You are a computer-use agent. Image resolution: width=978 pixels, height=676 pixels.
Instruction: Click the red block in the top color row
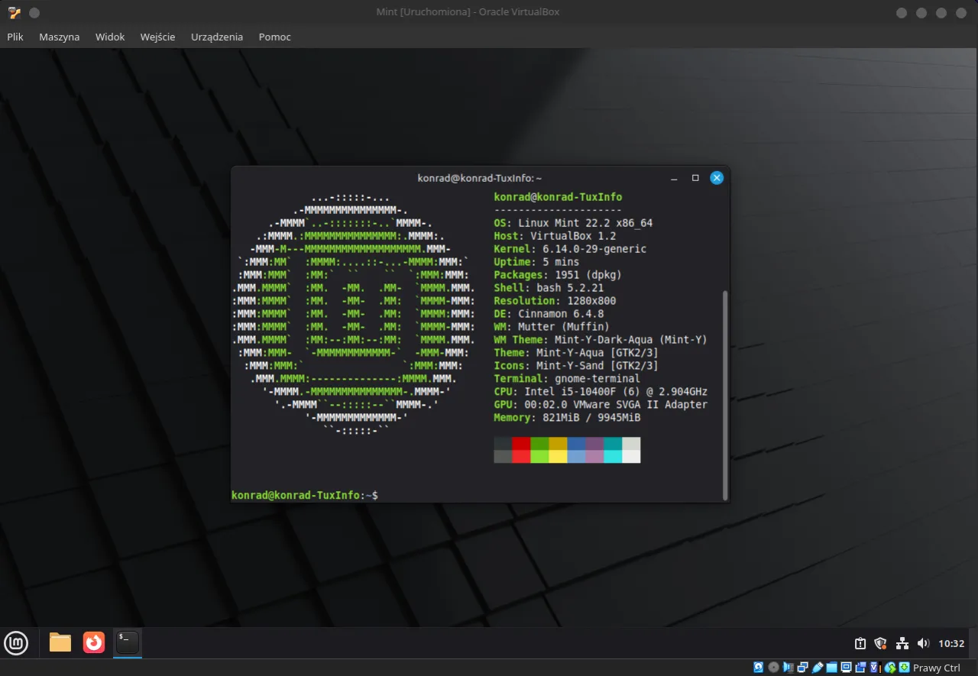pos(521,443)
